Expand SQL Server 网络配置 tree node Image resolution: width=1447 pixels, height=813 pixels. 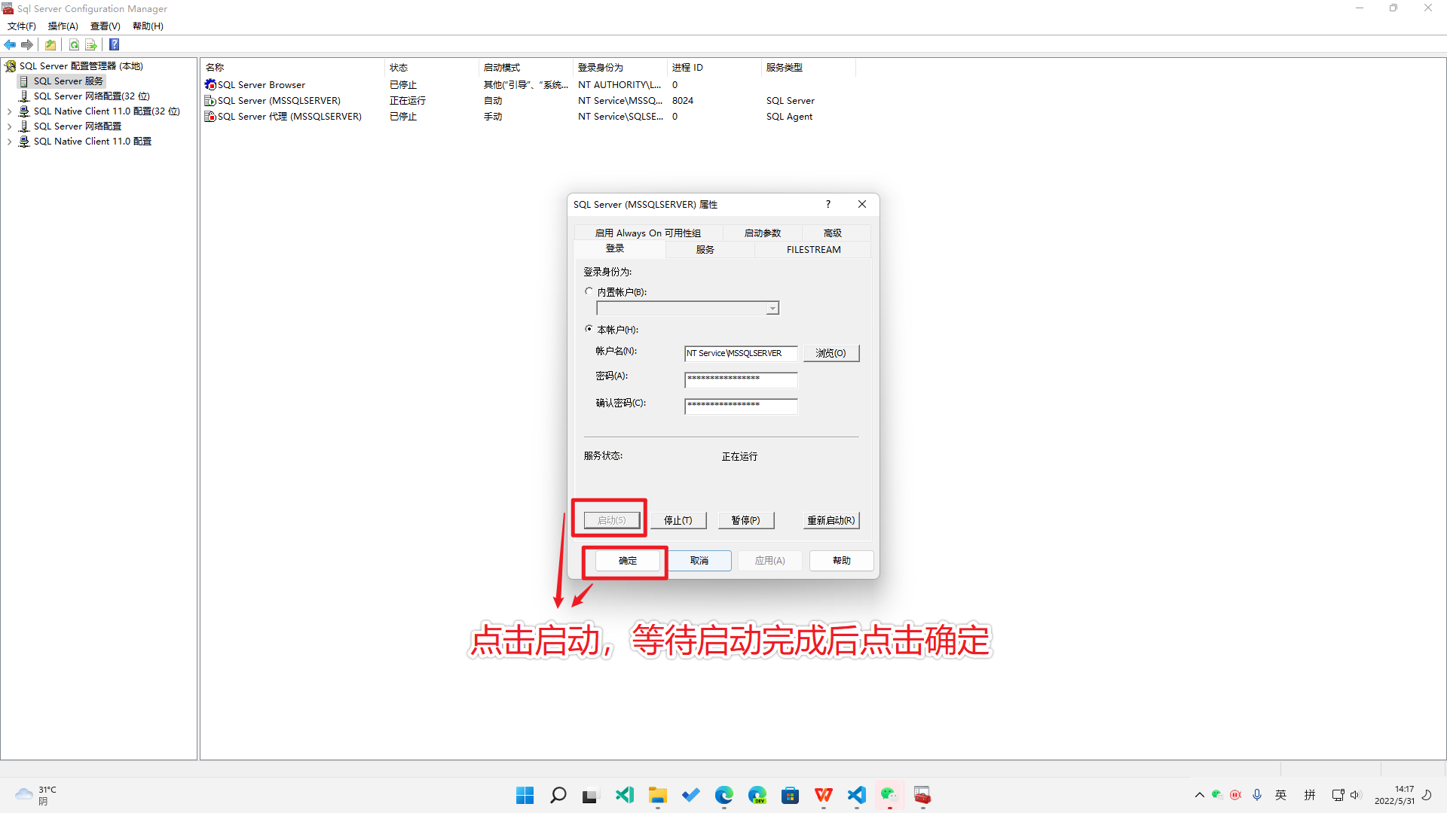coord(9,126)
